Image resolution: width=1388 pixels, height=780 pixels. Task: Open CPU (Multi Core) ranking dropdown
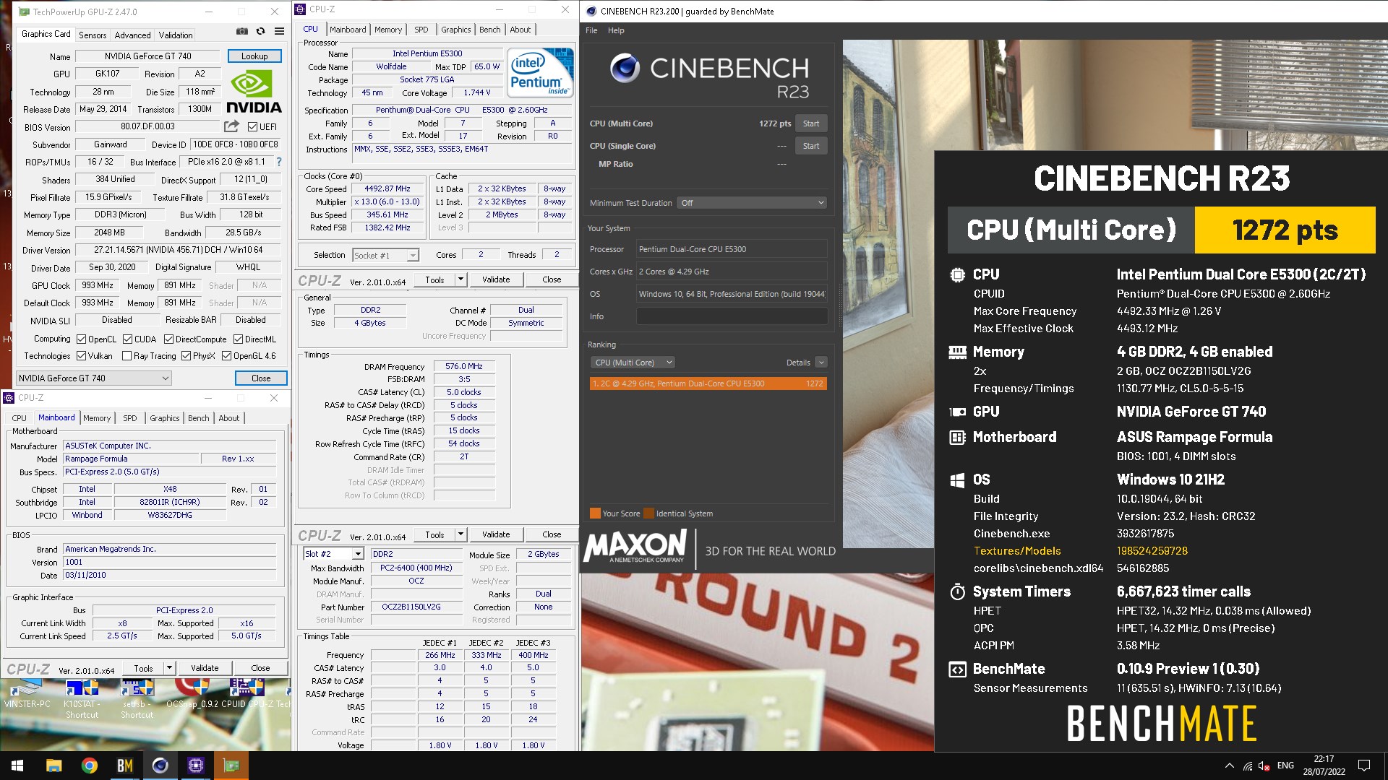pyautogui.click(x=633, y=363)
